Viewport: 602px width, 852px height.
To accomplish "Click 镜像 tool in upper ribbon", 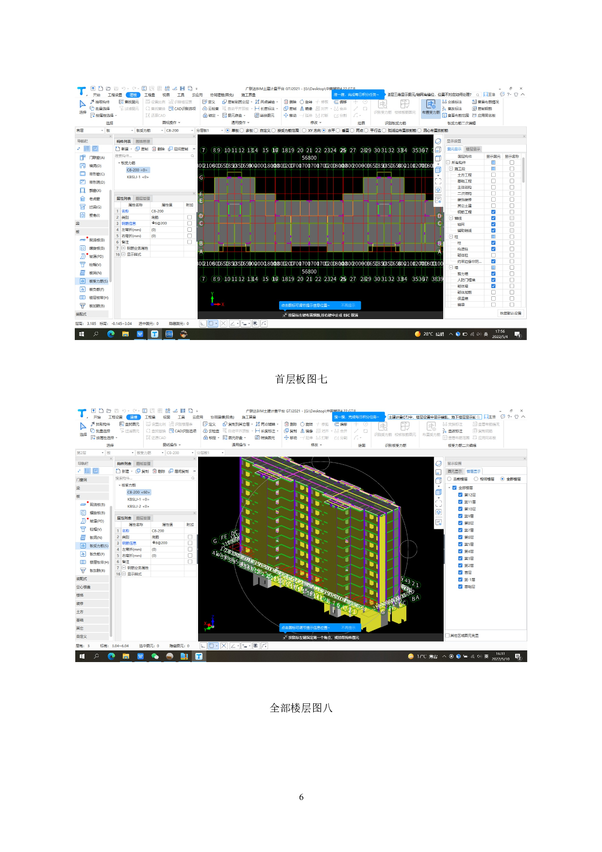I will tap(306, 109).
